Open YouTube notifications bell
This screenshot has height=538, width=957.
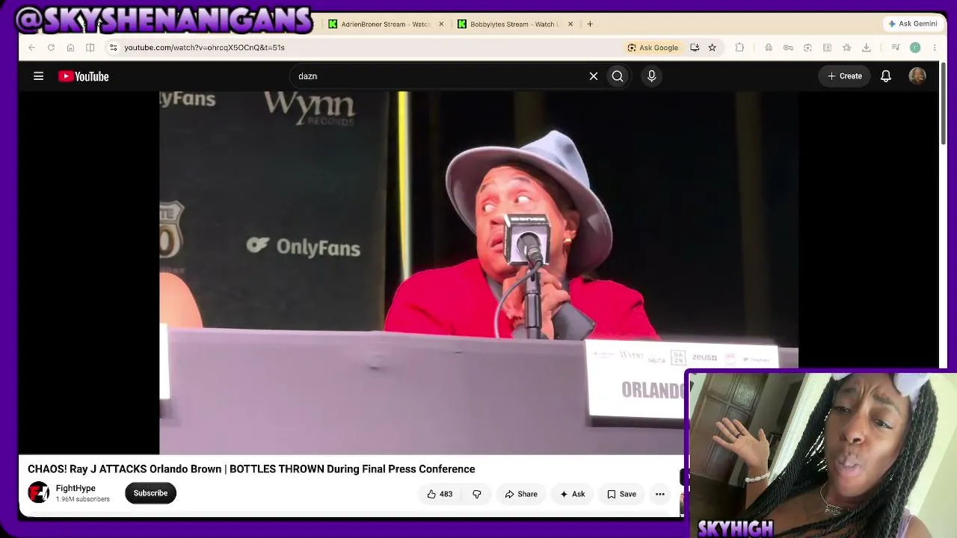click(886, 76)
